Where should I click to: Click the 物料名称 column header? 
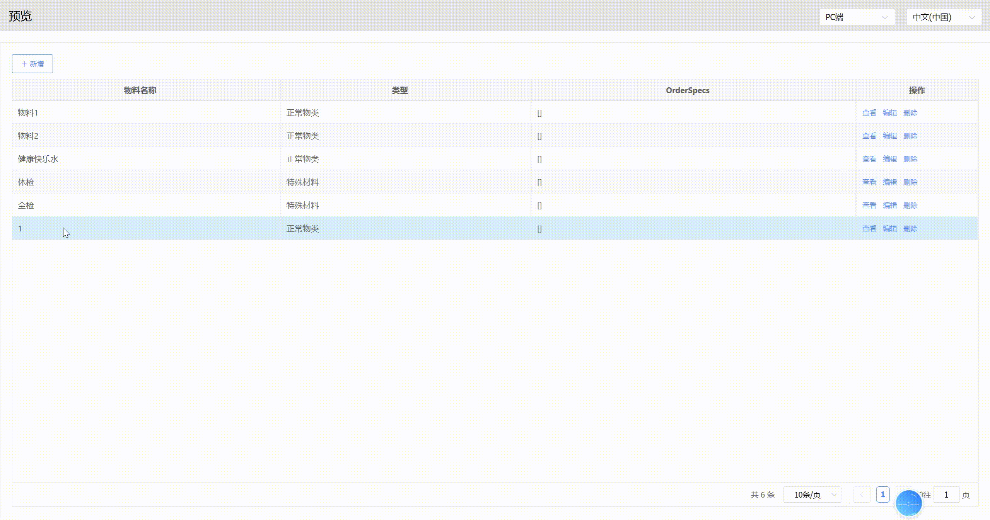click(140, 90)
